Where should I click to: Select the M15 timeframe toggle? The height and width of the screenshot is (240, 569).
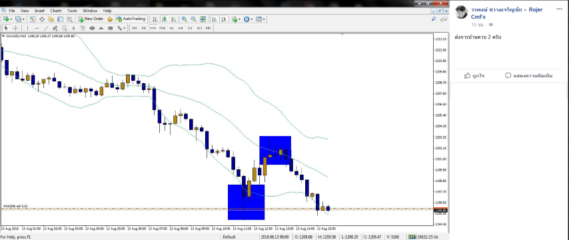pyautogui.click(x=153, y=28)
